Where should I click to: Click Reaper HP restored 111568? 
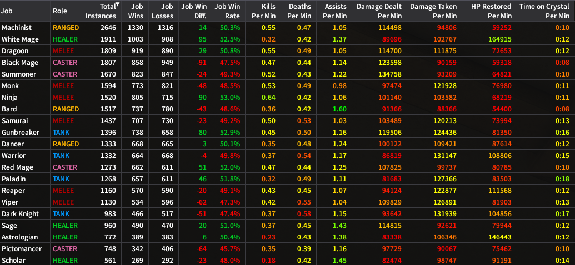tap(501, 191)
